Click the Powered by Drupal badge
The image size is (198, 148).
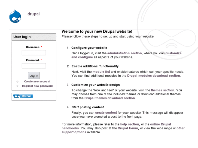[x=23, y=96]
